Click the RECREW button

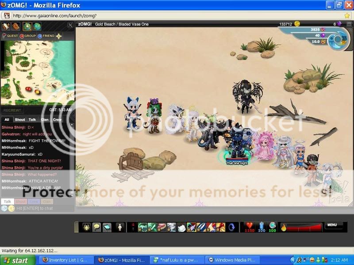[12, 110]
